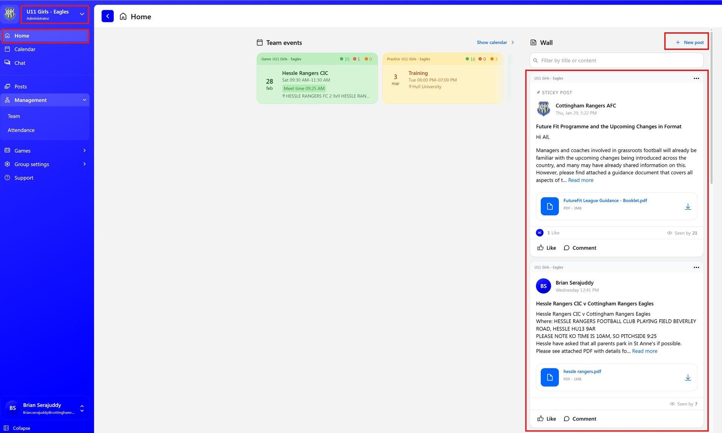
Task: Open Calendar from the sidebar
Action: point(25,49)
